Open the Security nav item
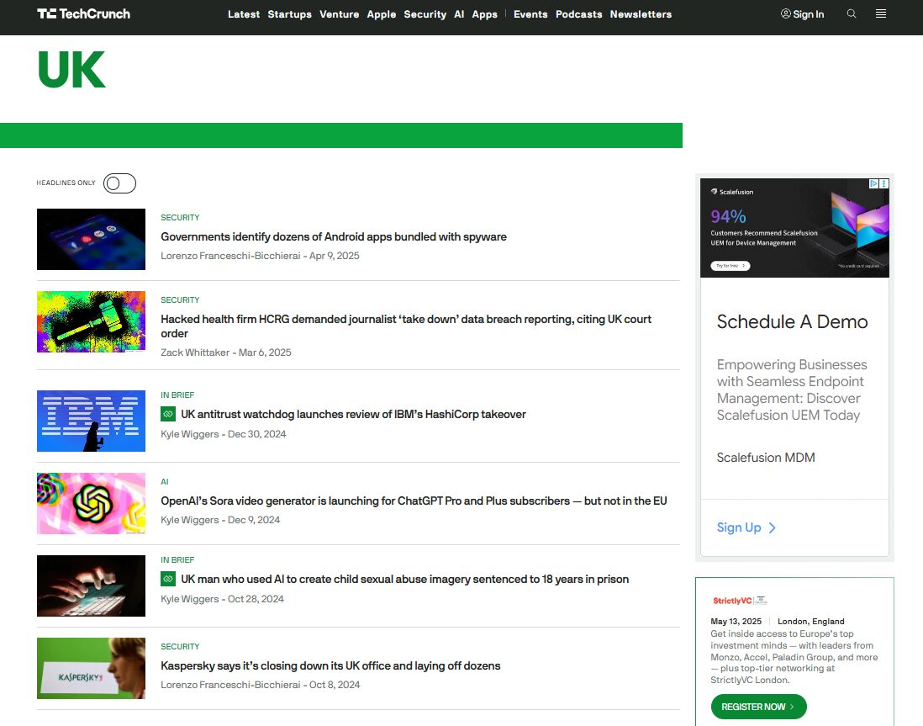Viewport: 923px width, 726px height. click(x=425, y=14)
